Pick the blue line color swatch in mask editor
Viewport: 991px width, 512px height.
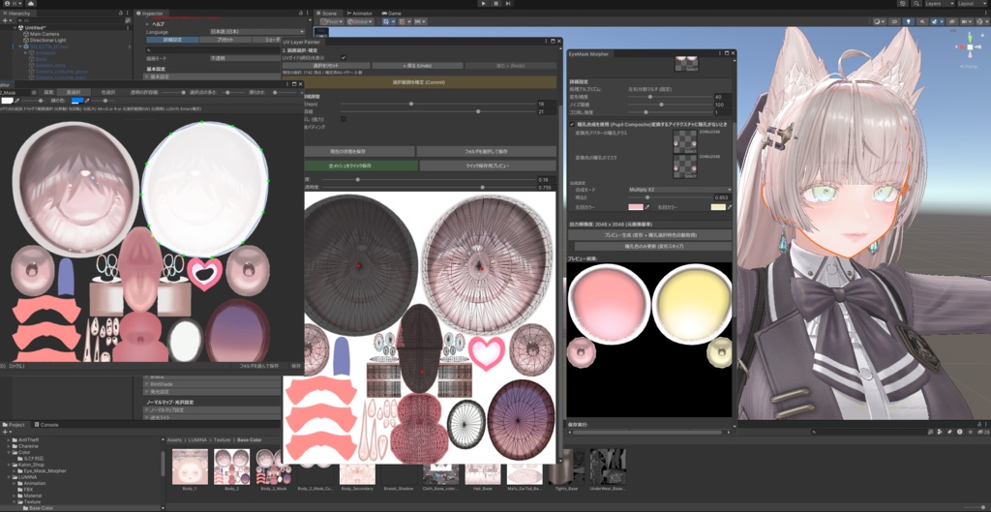click(77, 101)
